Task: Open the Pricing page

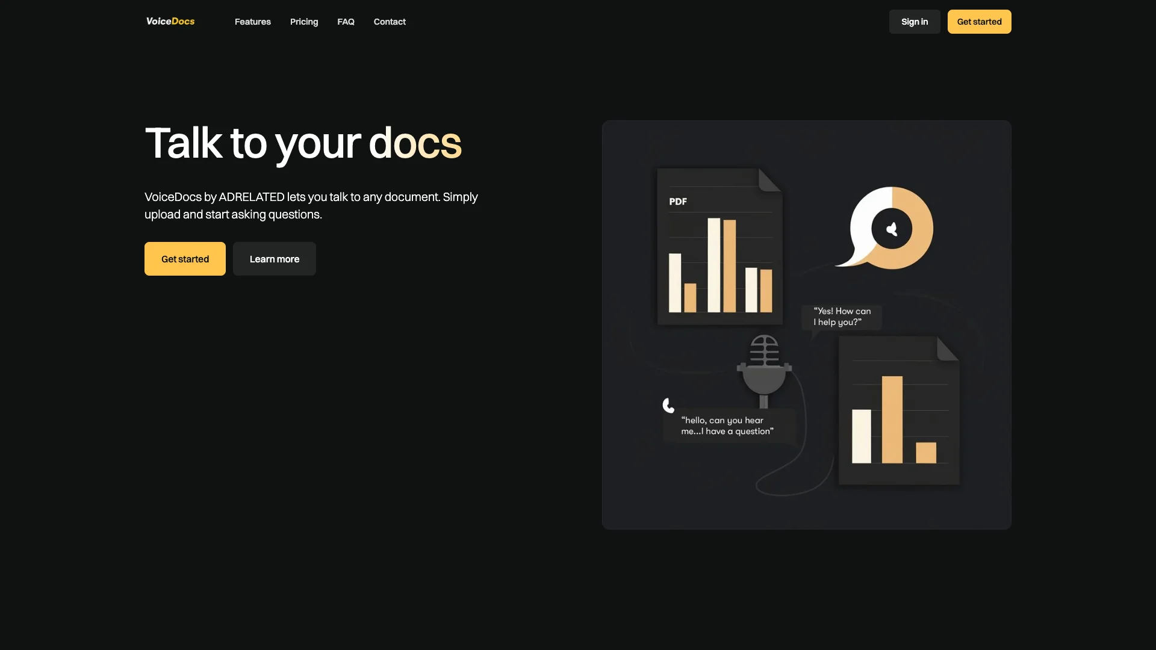Action: pyautogui.click(x=304, y=22)
